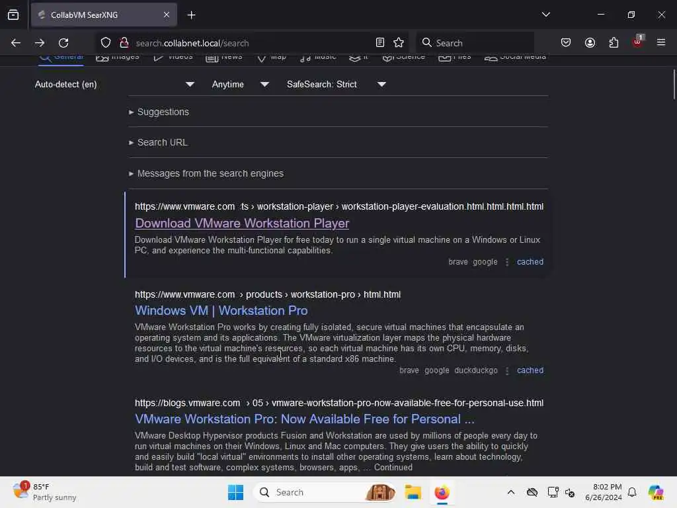Switch to the Science search category
Screen dimensions: 677x508
[x=404, y=58]
